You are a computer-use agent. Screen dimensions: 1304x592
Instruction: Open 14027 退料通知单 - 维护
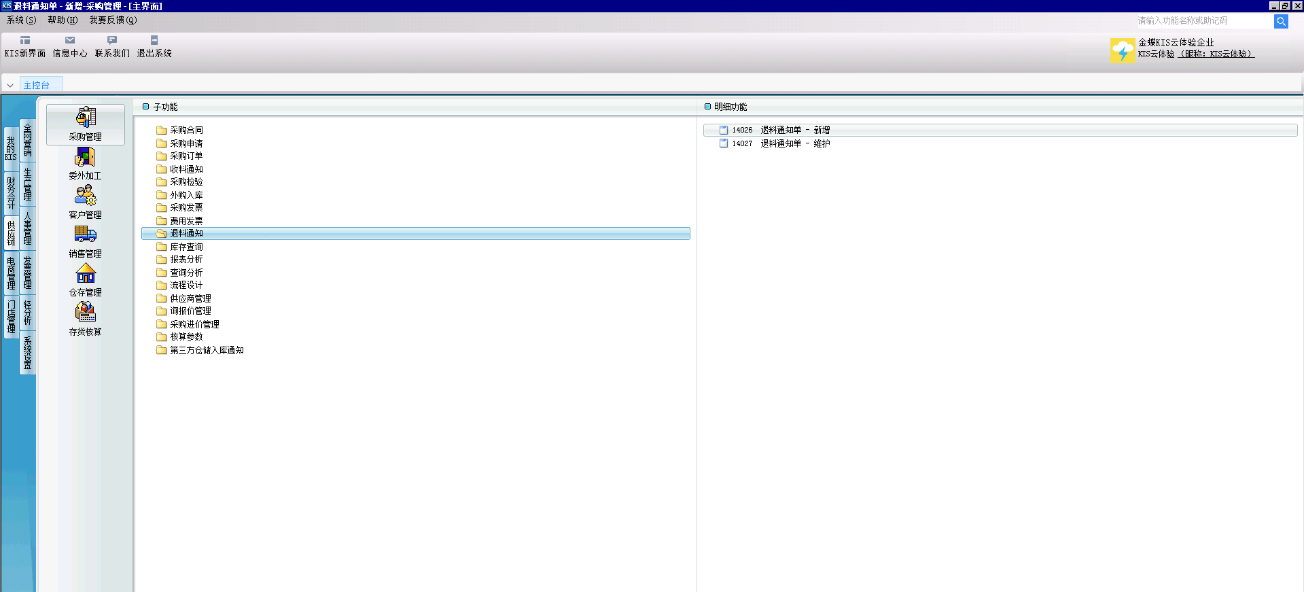point(781,143)
